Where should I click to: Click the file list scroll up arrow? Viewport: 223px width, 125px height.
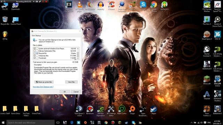coord(78,49)
